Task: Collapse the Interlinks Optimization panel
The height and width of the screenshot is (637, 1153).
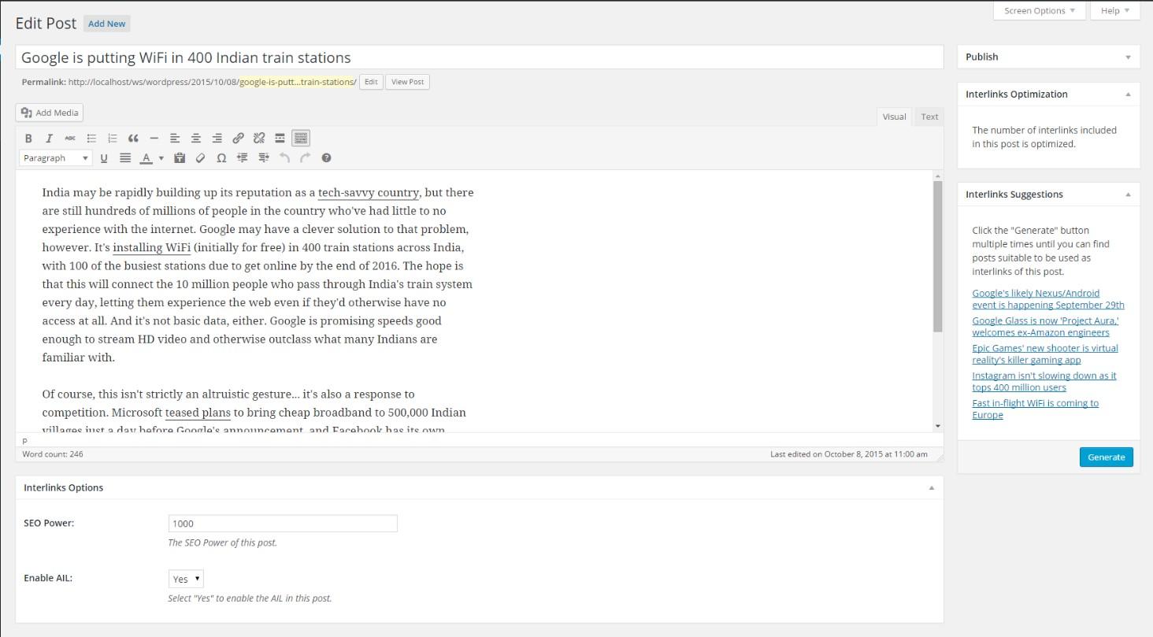Action: (x=1128, y=94)
